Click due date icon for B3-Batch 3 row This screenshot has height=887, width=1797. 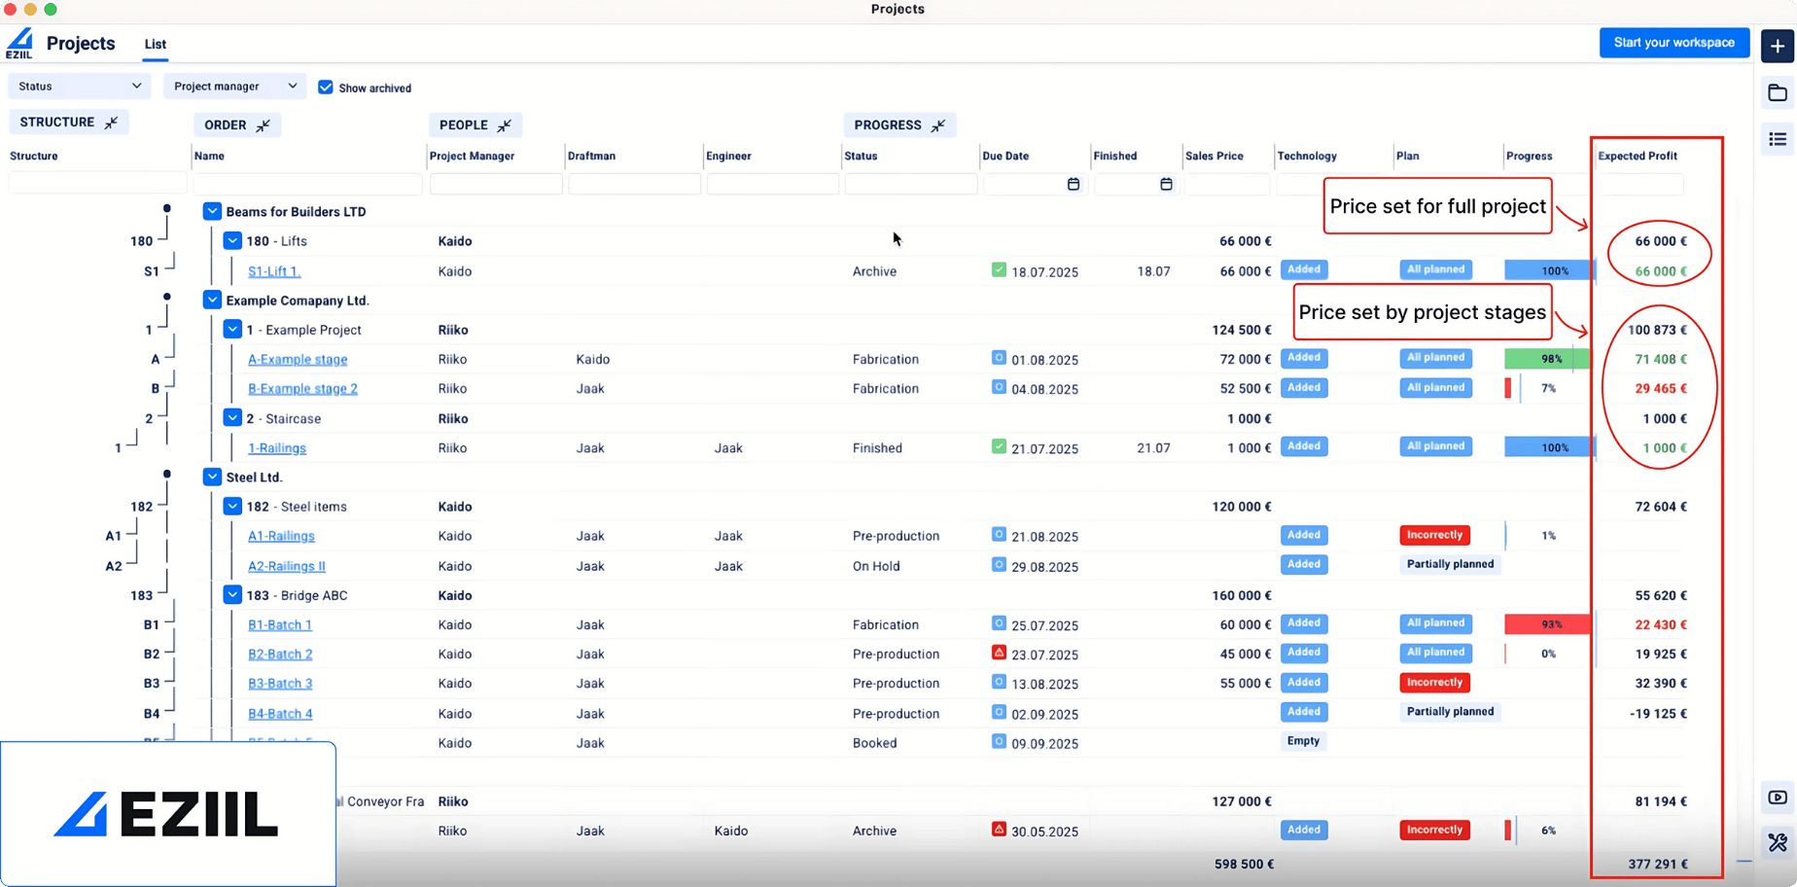click(999, 682)
